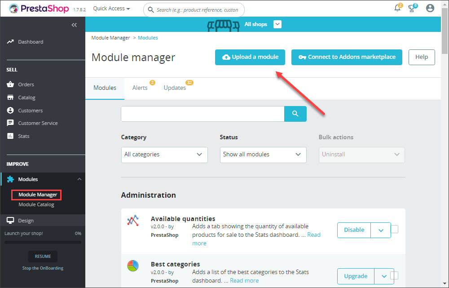Click Read more for Best categories

pyautogui.click(x=244, y=280)
